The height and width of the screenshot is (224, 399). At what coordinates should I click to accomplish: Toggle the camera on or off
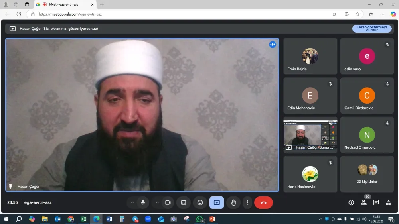(x=168, y=202)
